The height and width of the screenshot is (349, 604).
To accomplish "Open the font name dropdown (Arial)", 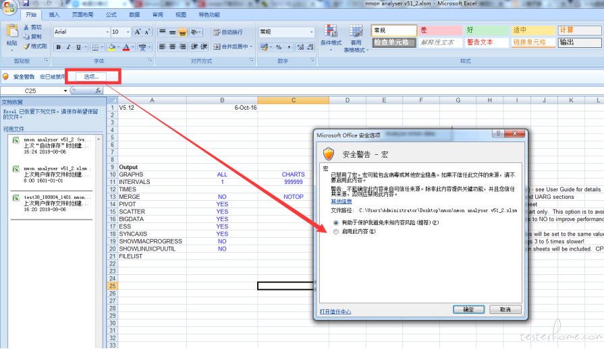I will click(x=107, y=32).
